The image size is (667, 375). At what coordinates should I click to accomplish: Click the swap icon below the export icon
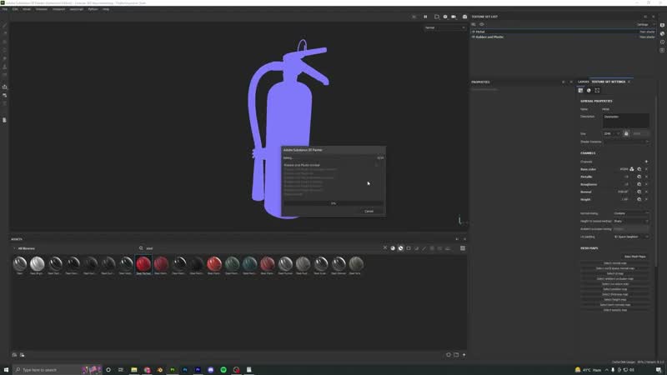pos(5,95)
